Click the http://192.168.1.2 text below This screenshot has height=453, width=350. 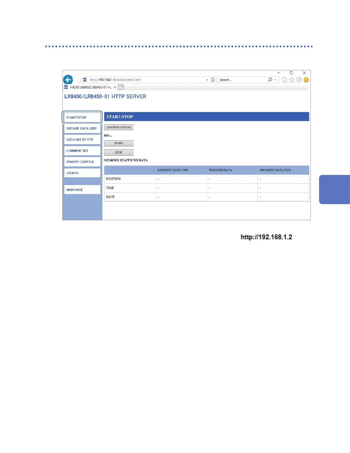pyautogui.click(x=266, y=237)
